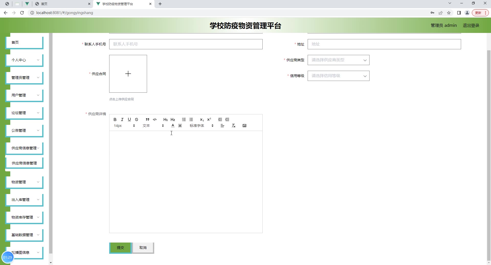The width and height of the screenshot is (491, 265).
Task: Expand 论坛管理 sidebar menu
Action: (24, 113)
